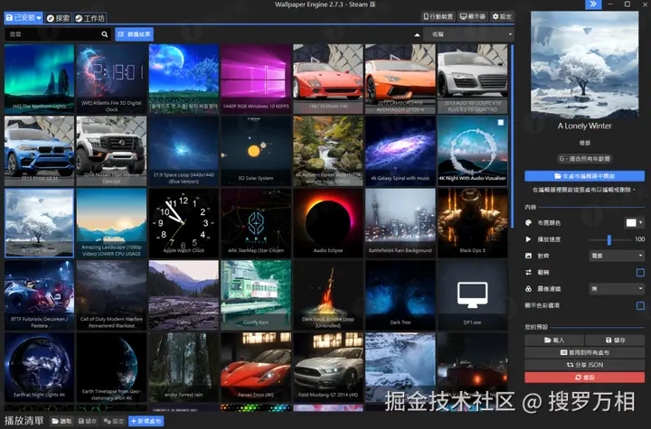The width and height of the screenshot is (651, 429).
Task: Expand the Installed tab dropdown arrow
Action: [x=39, y=18]
